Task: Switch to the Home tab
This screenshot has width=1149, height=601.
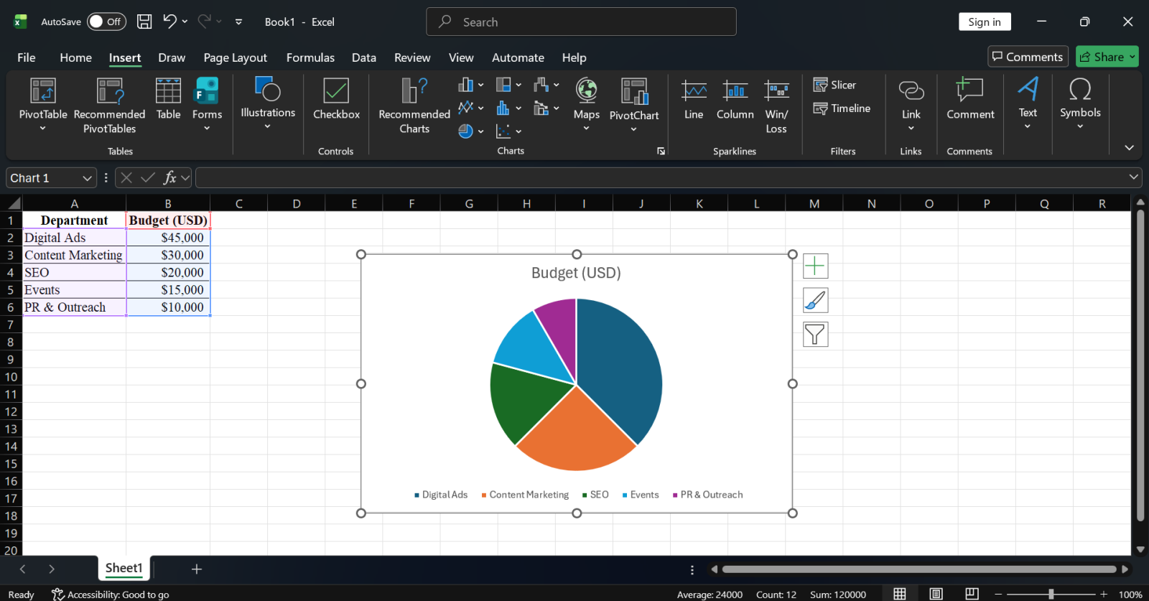Action: click(x=75, y=57)
